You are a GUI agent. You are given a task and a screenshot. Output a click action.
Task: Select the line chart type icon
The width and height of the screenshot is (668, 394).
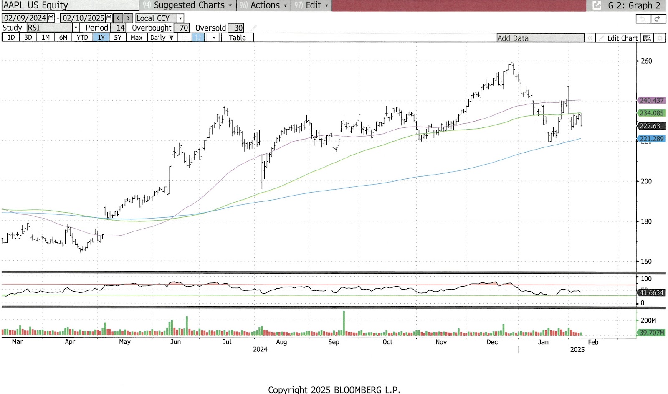(185, 38)
